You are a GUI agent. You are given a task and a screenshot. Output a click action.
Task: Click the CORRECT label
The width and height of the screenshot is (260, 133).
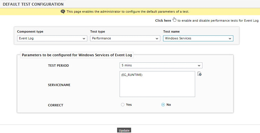click(x=56, y=105)
